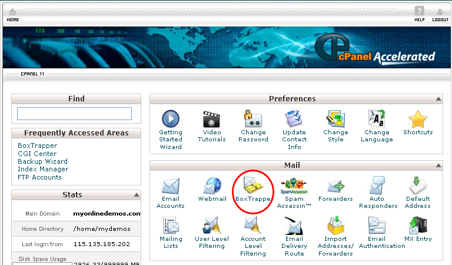452x265 pixels.
Task: Open the Change Style icon
Action: (335, 118)
